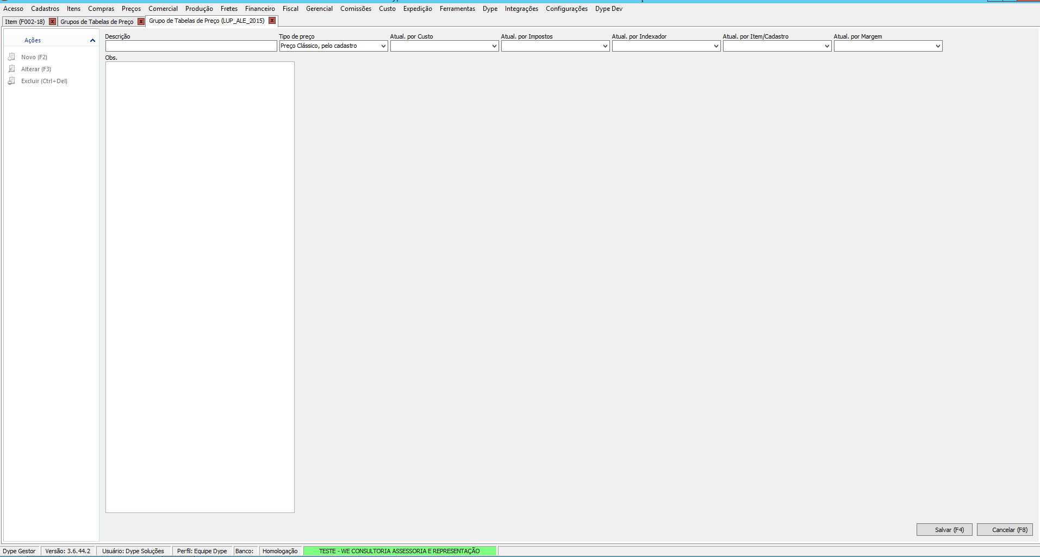Click the Versão: 3.6.44.2 status entry
Viewport: 1040px width, 557px height.
click(68, 551)
